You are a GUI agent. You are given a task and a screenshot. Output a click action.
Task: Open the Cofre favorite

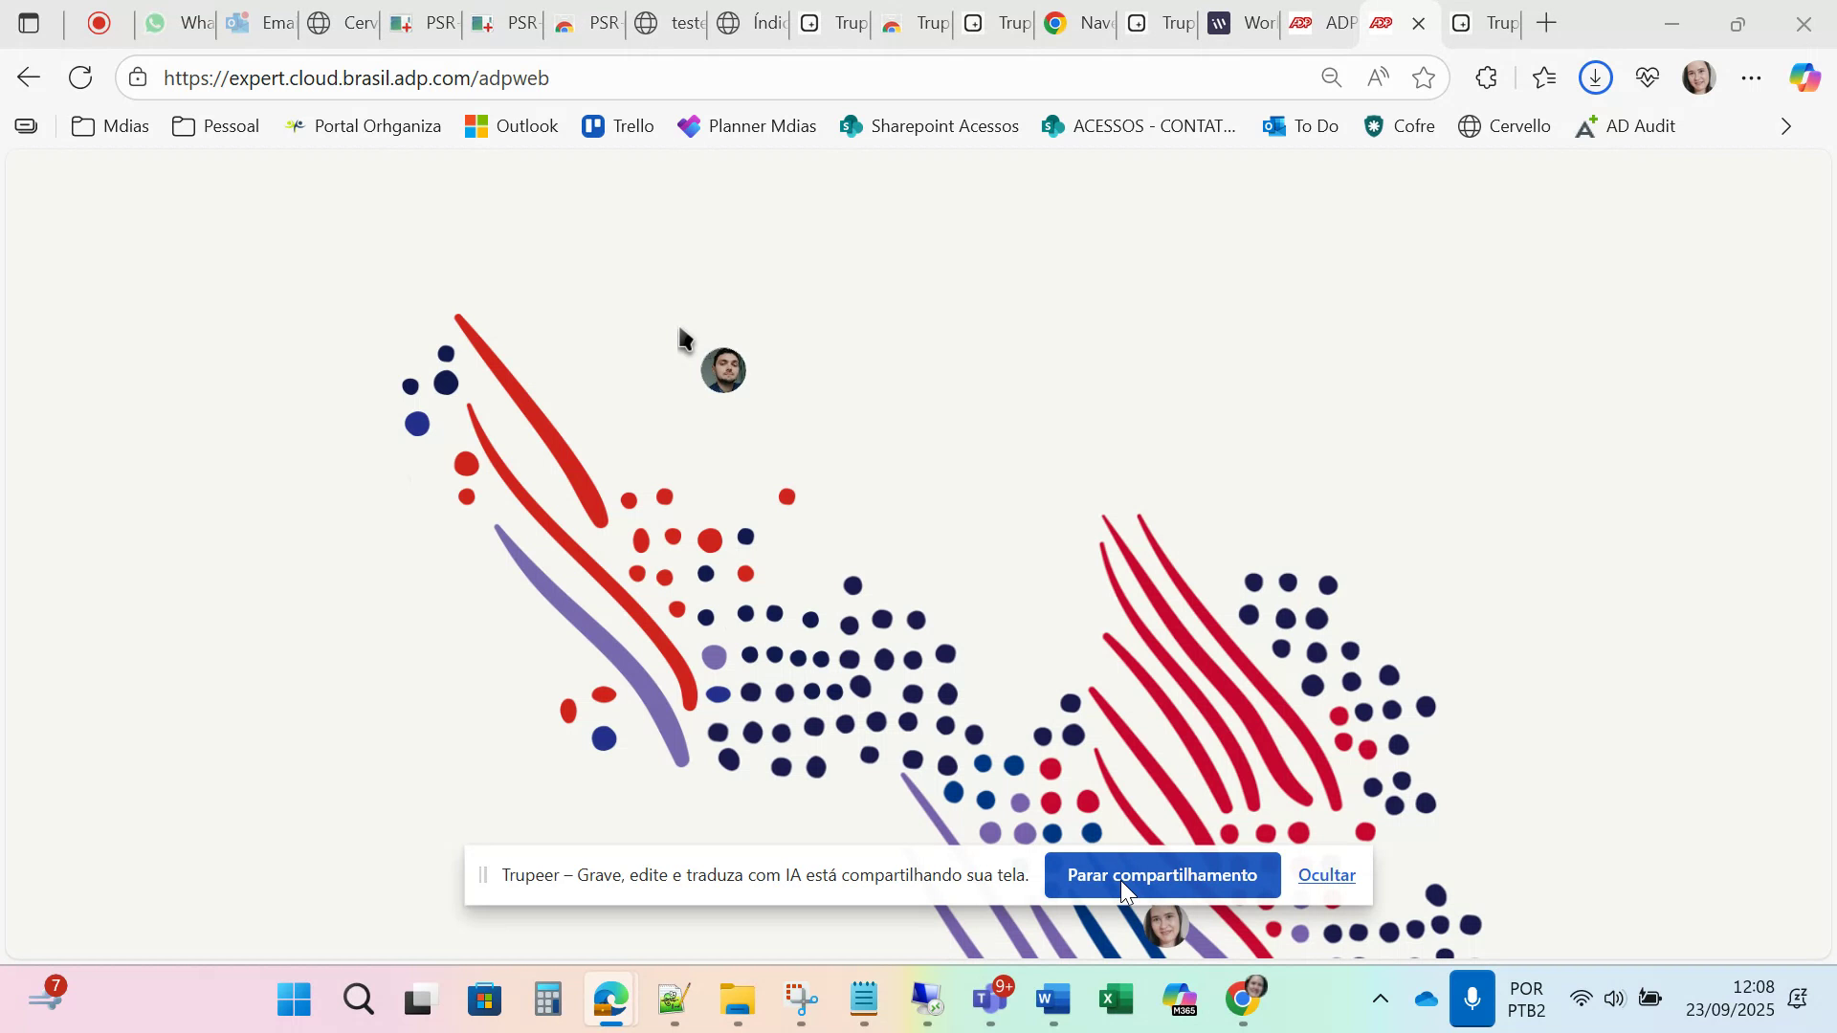(1398, 125)
